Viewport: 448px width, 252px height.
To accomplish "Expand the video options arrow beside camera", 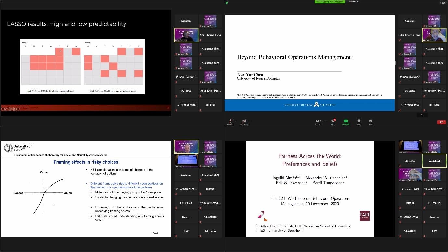I will 248,121.
